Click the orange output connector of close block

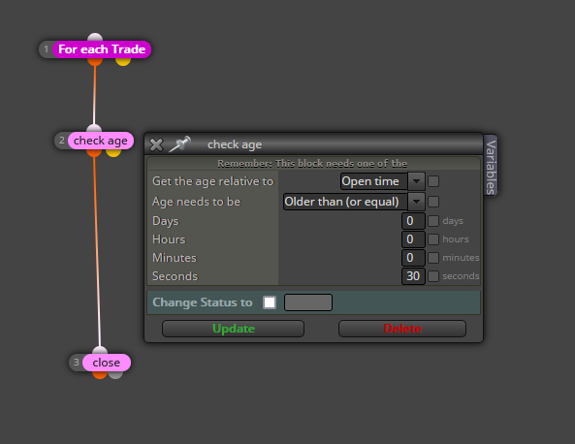(x=100, y=375)
